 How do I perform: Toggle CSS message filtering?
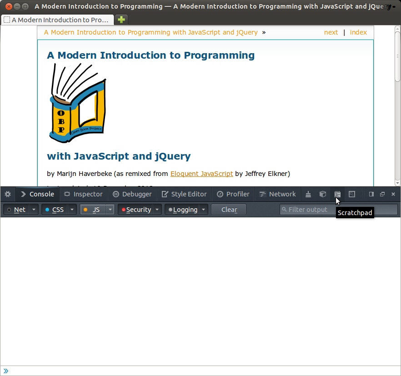[x=55, y=210]
